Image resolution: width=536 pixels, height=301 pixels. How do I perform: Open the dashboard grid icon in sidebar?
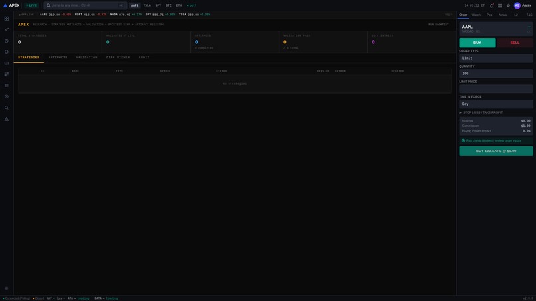7,19
